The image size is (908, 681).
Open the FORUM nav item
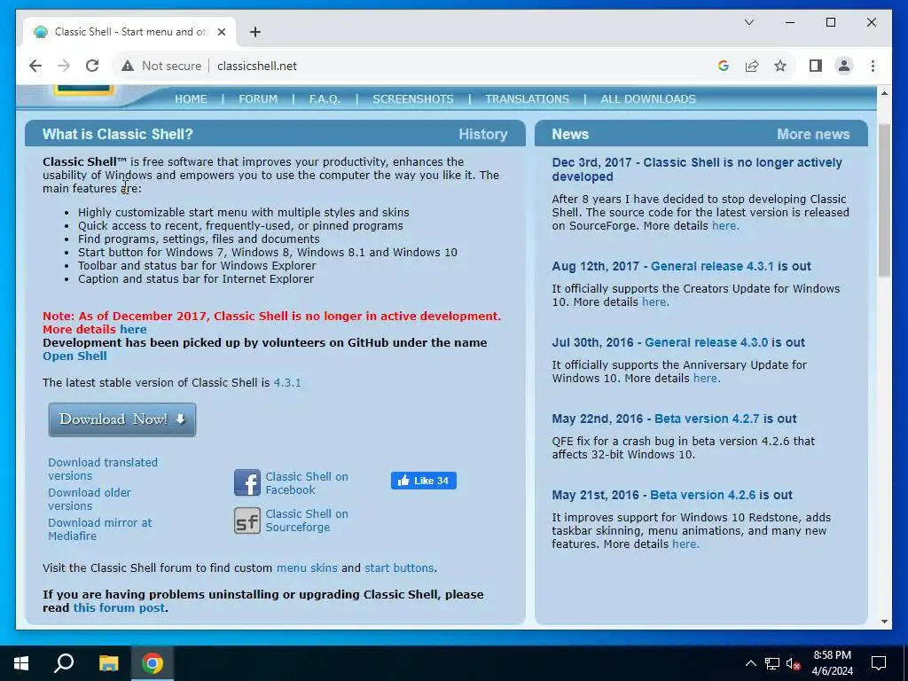tap(258, 99)
